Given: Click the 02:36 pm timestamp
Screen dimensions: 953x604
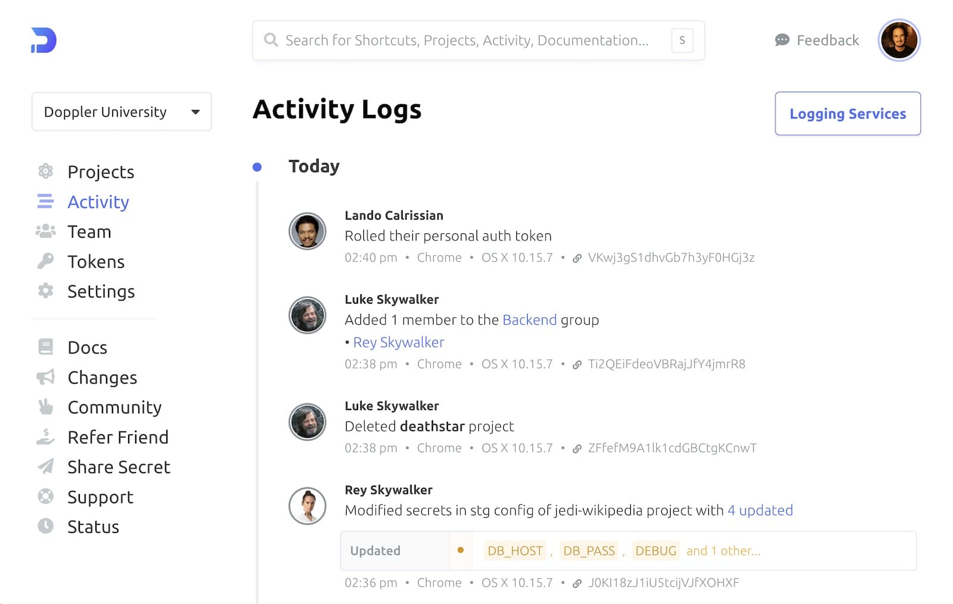Looking at the screenshot, I should (370, 583).
